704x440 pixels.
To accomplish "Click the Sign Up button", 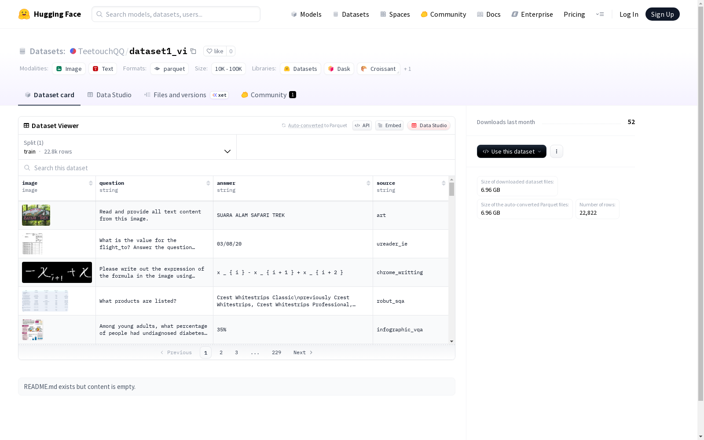I will pyautogui.click(x=662, y=14).
